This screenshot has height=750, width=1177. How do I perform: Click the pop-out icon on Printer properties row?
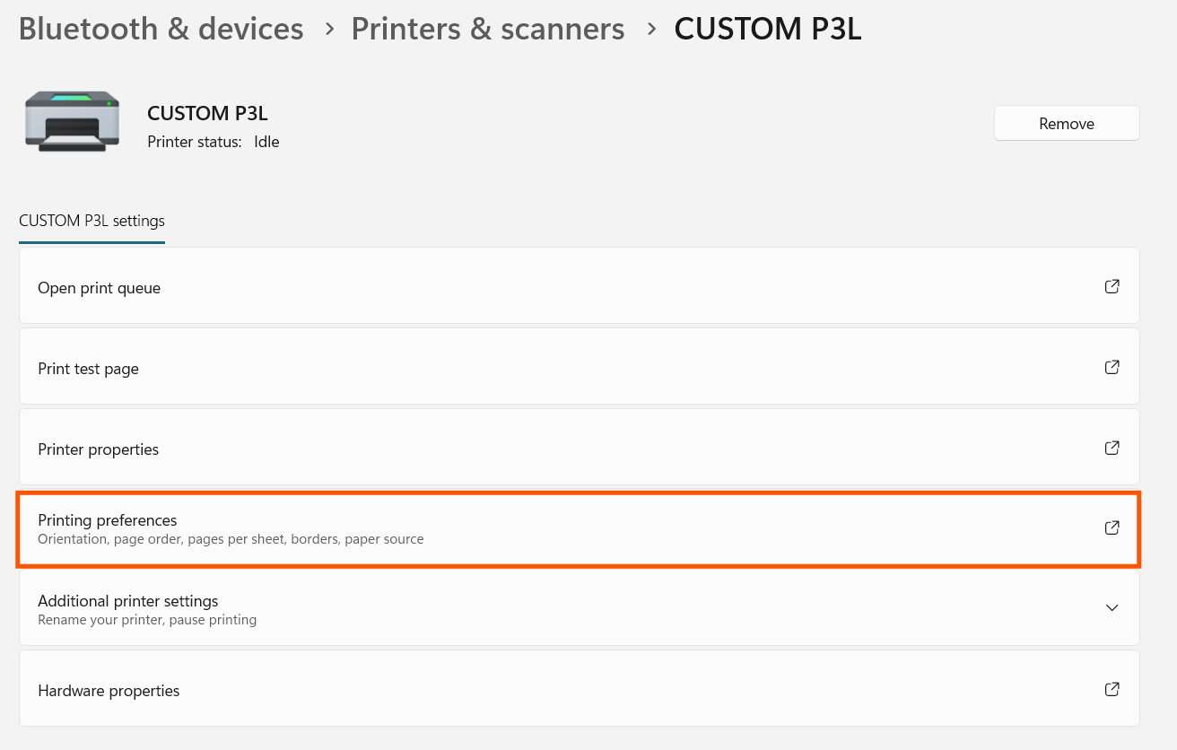point(1112,448)
